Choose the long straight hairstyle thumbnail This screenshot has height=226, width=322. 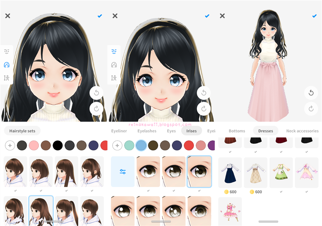[66, 172]
